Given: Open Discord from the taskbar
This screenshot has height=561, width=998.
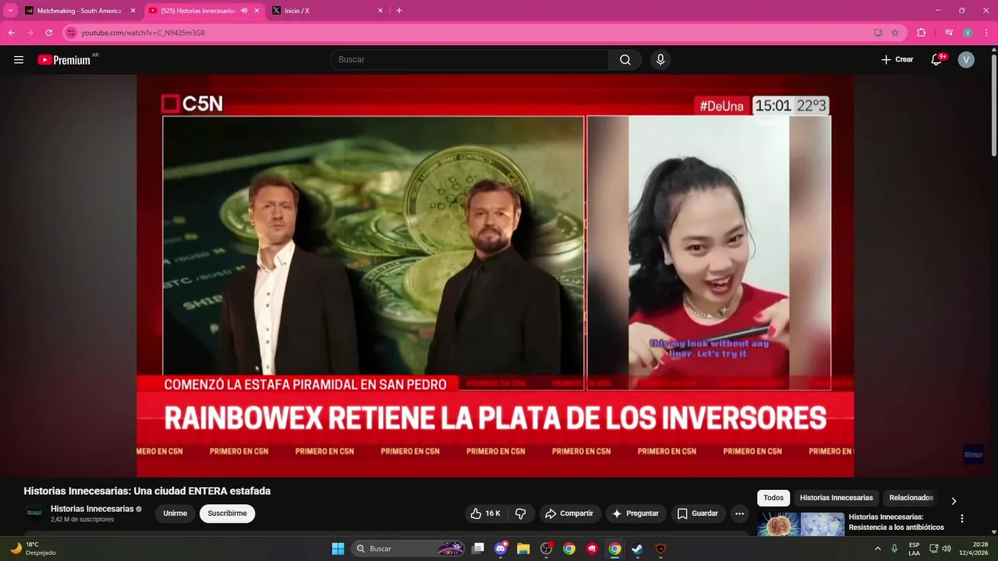Looking at the screenshot, I should pyautogui.click(x=501, y=549).
